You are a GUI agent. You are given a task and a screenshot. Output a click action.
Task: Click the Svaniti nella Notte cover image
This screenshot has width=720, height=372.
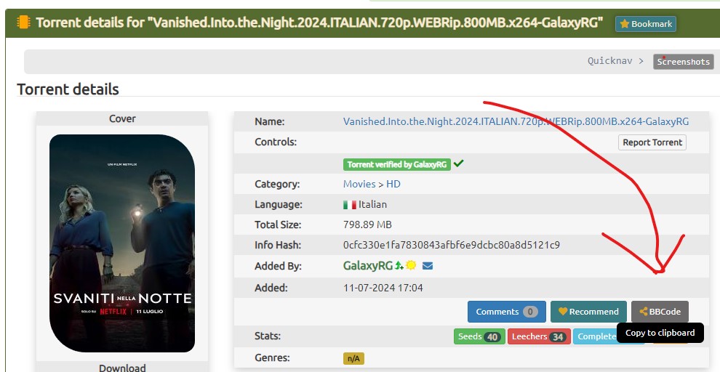pos(122,243)
